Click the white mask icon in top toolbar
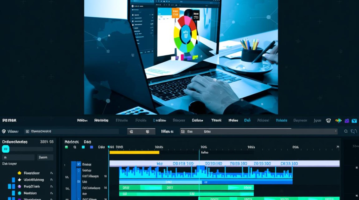 coord(329,121)
